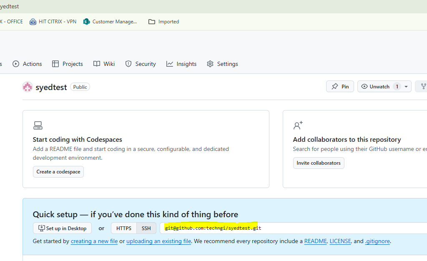The height and width of the screenshot is (261, 427).
Task: Click the Codespaces computer icon
Action: 38,125
